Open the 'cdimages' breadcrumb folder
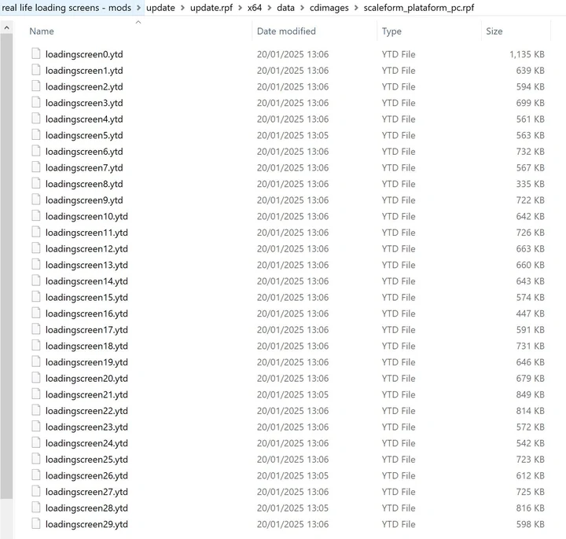 click(329, 8)
